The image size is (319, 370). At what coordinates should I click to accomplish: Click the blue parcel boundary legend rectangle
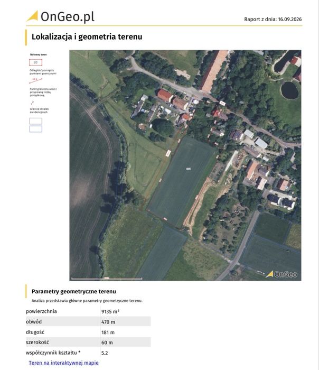pos(36,129)
